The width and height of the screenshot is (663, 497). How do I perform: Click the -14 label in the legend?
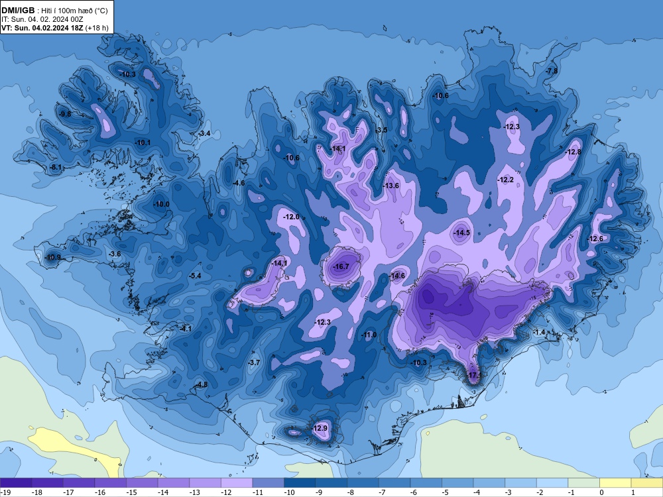tap(163, 492)
